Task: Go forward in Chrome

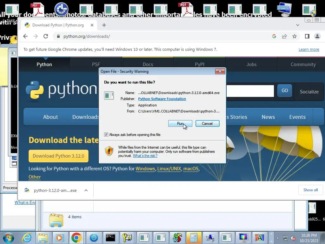Action: (36, 36)
